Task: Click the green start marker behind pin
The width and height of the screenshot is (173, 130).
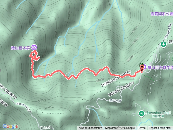Action: pyautogui.click(x=141, y=64)
